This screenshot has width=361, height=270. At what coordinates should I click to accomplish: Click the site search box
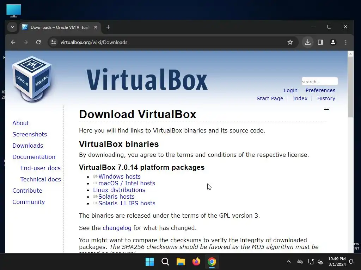click(x=319, y=82)
